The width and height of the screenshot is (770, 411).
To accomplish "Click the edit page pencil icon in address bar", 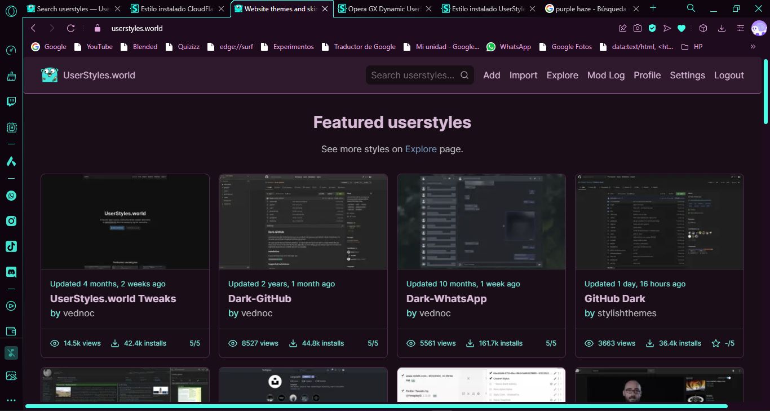I will tap(623, 28).
